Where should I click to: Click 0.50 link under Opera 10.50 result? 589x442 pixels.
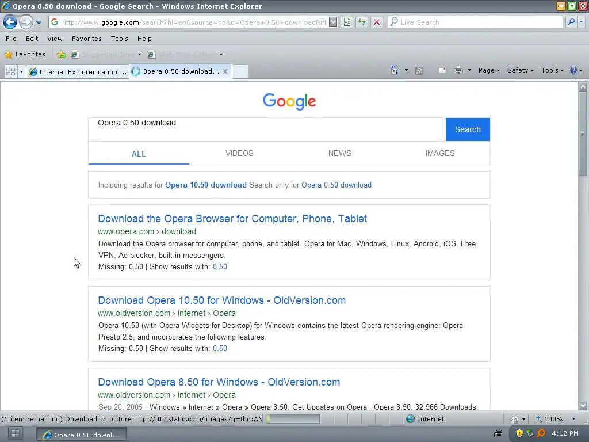point(220,348)
